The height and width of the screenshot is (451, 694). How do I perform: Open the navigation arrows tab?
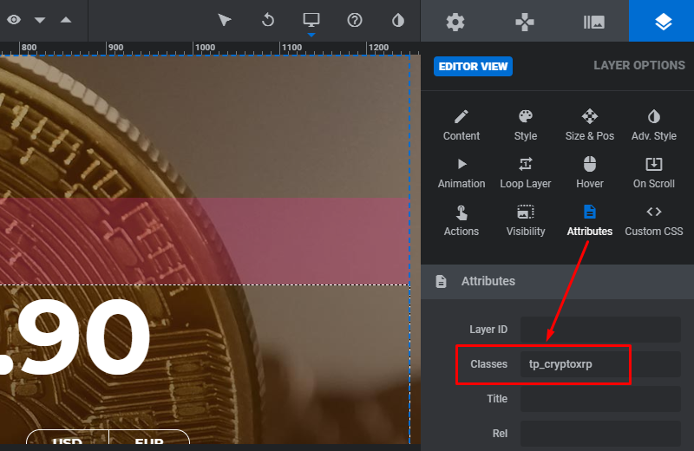click(525, 21)
